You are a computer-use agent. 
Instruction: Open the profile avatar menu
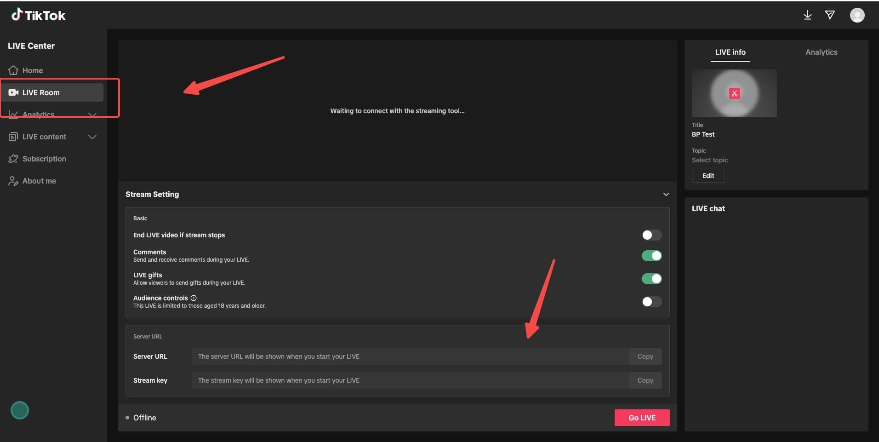(858, 15)
